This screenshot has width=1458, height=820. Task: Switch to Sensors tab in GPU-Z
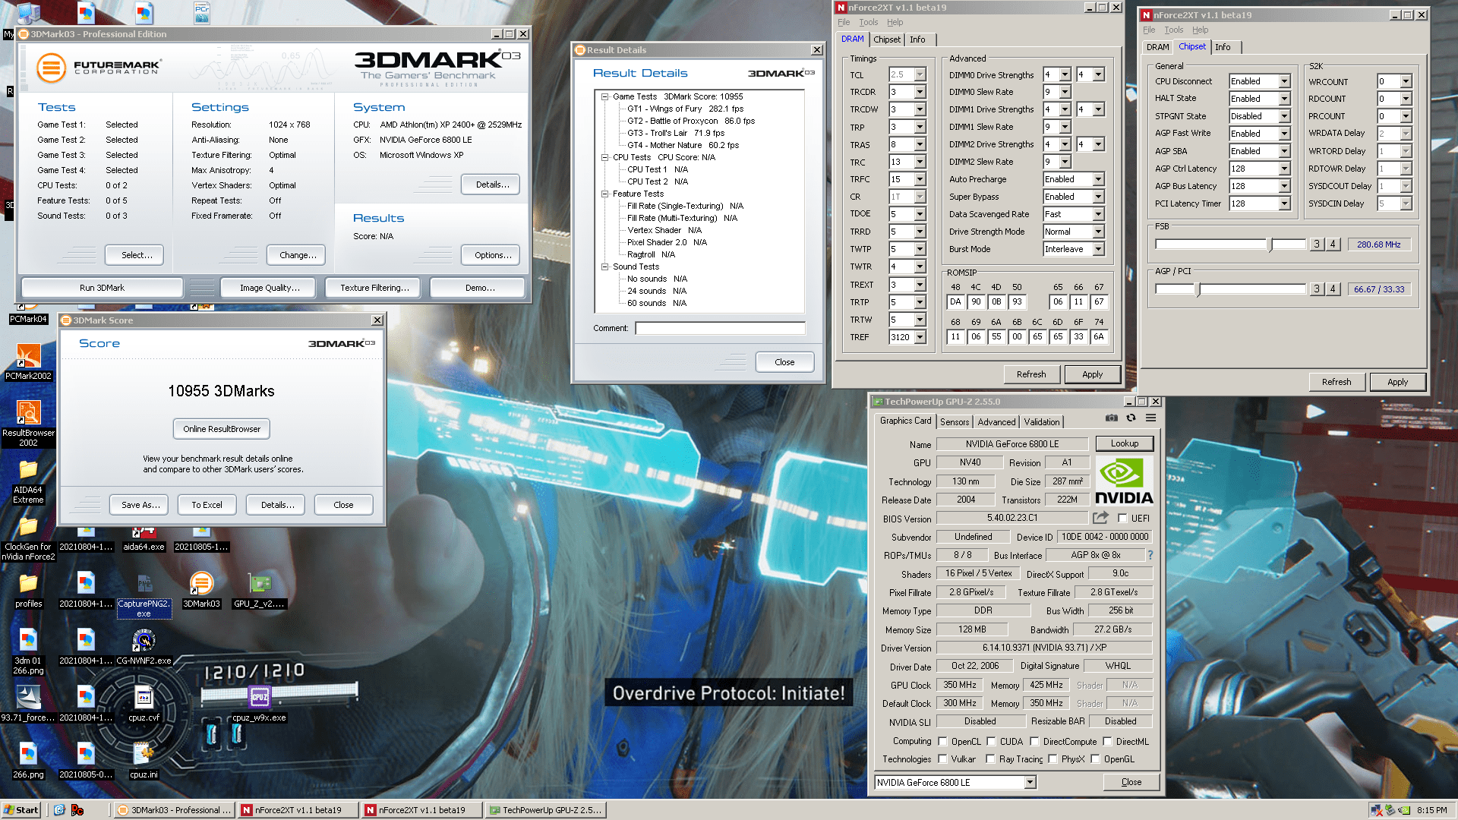click(955, 422)
